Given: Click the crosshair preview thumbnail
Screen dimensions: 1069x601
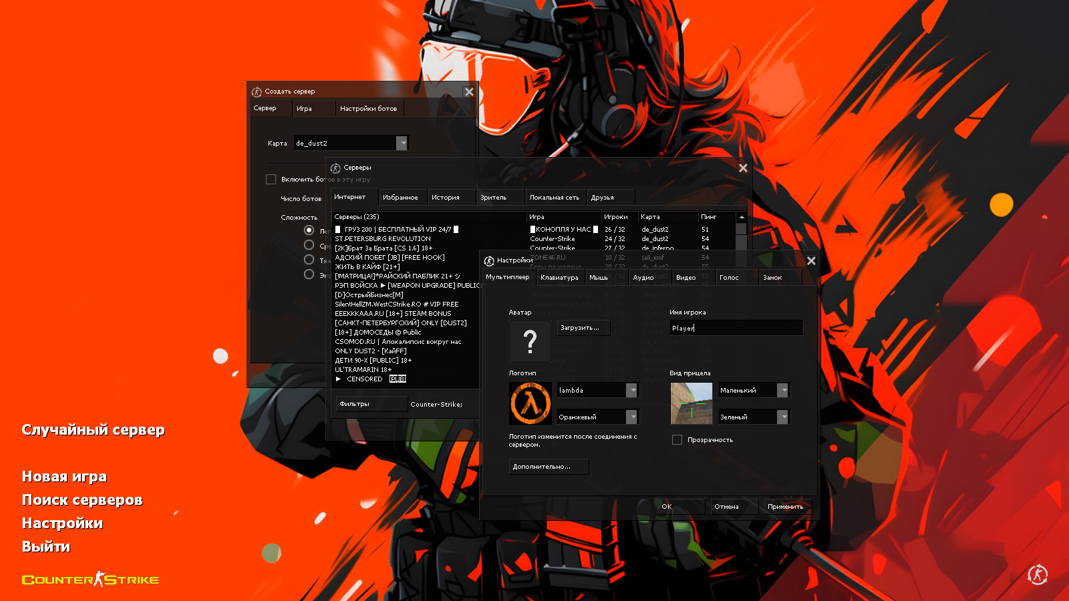Looking at the screenshot, I should [x=691, y=403].
